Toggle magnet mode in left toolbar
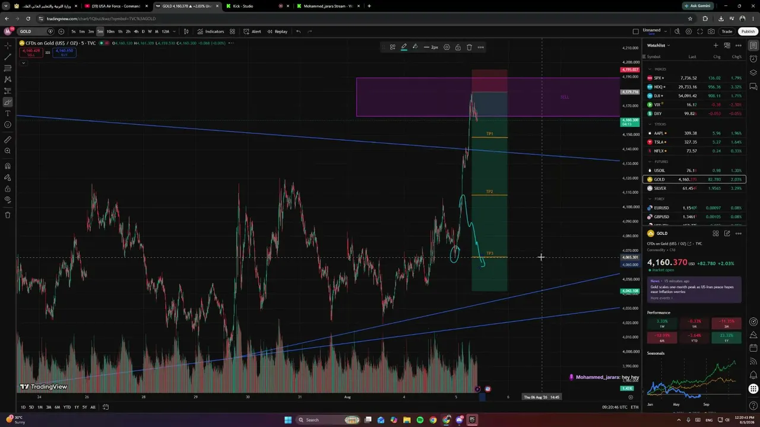The image size is (760, 427). point(8,166)
